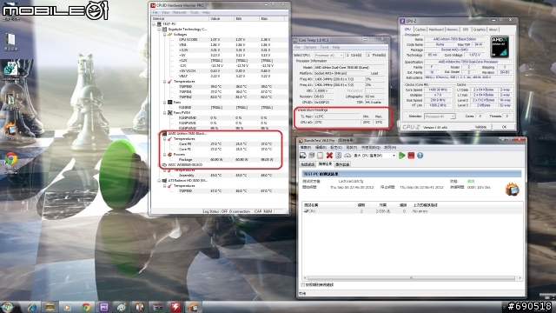Open Windows Explorer from the taskbar
Screen dimensions: 556x313
pyautogui.click(x=50, y=307)
